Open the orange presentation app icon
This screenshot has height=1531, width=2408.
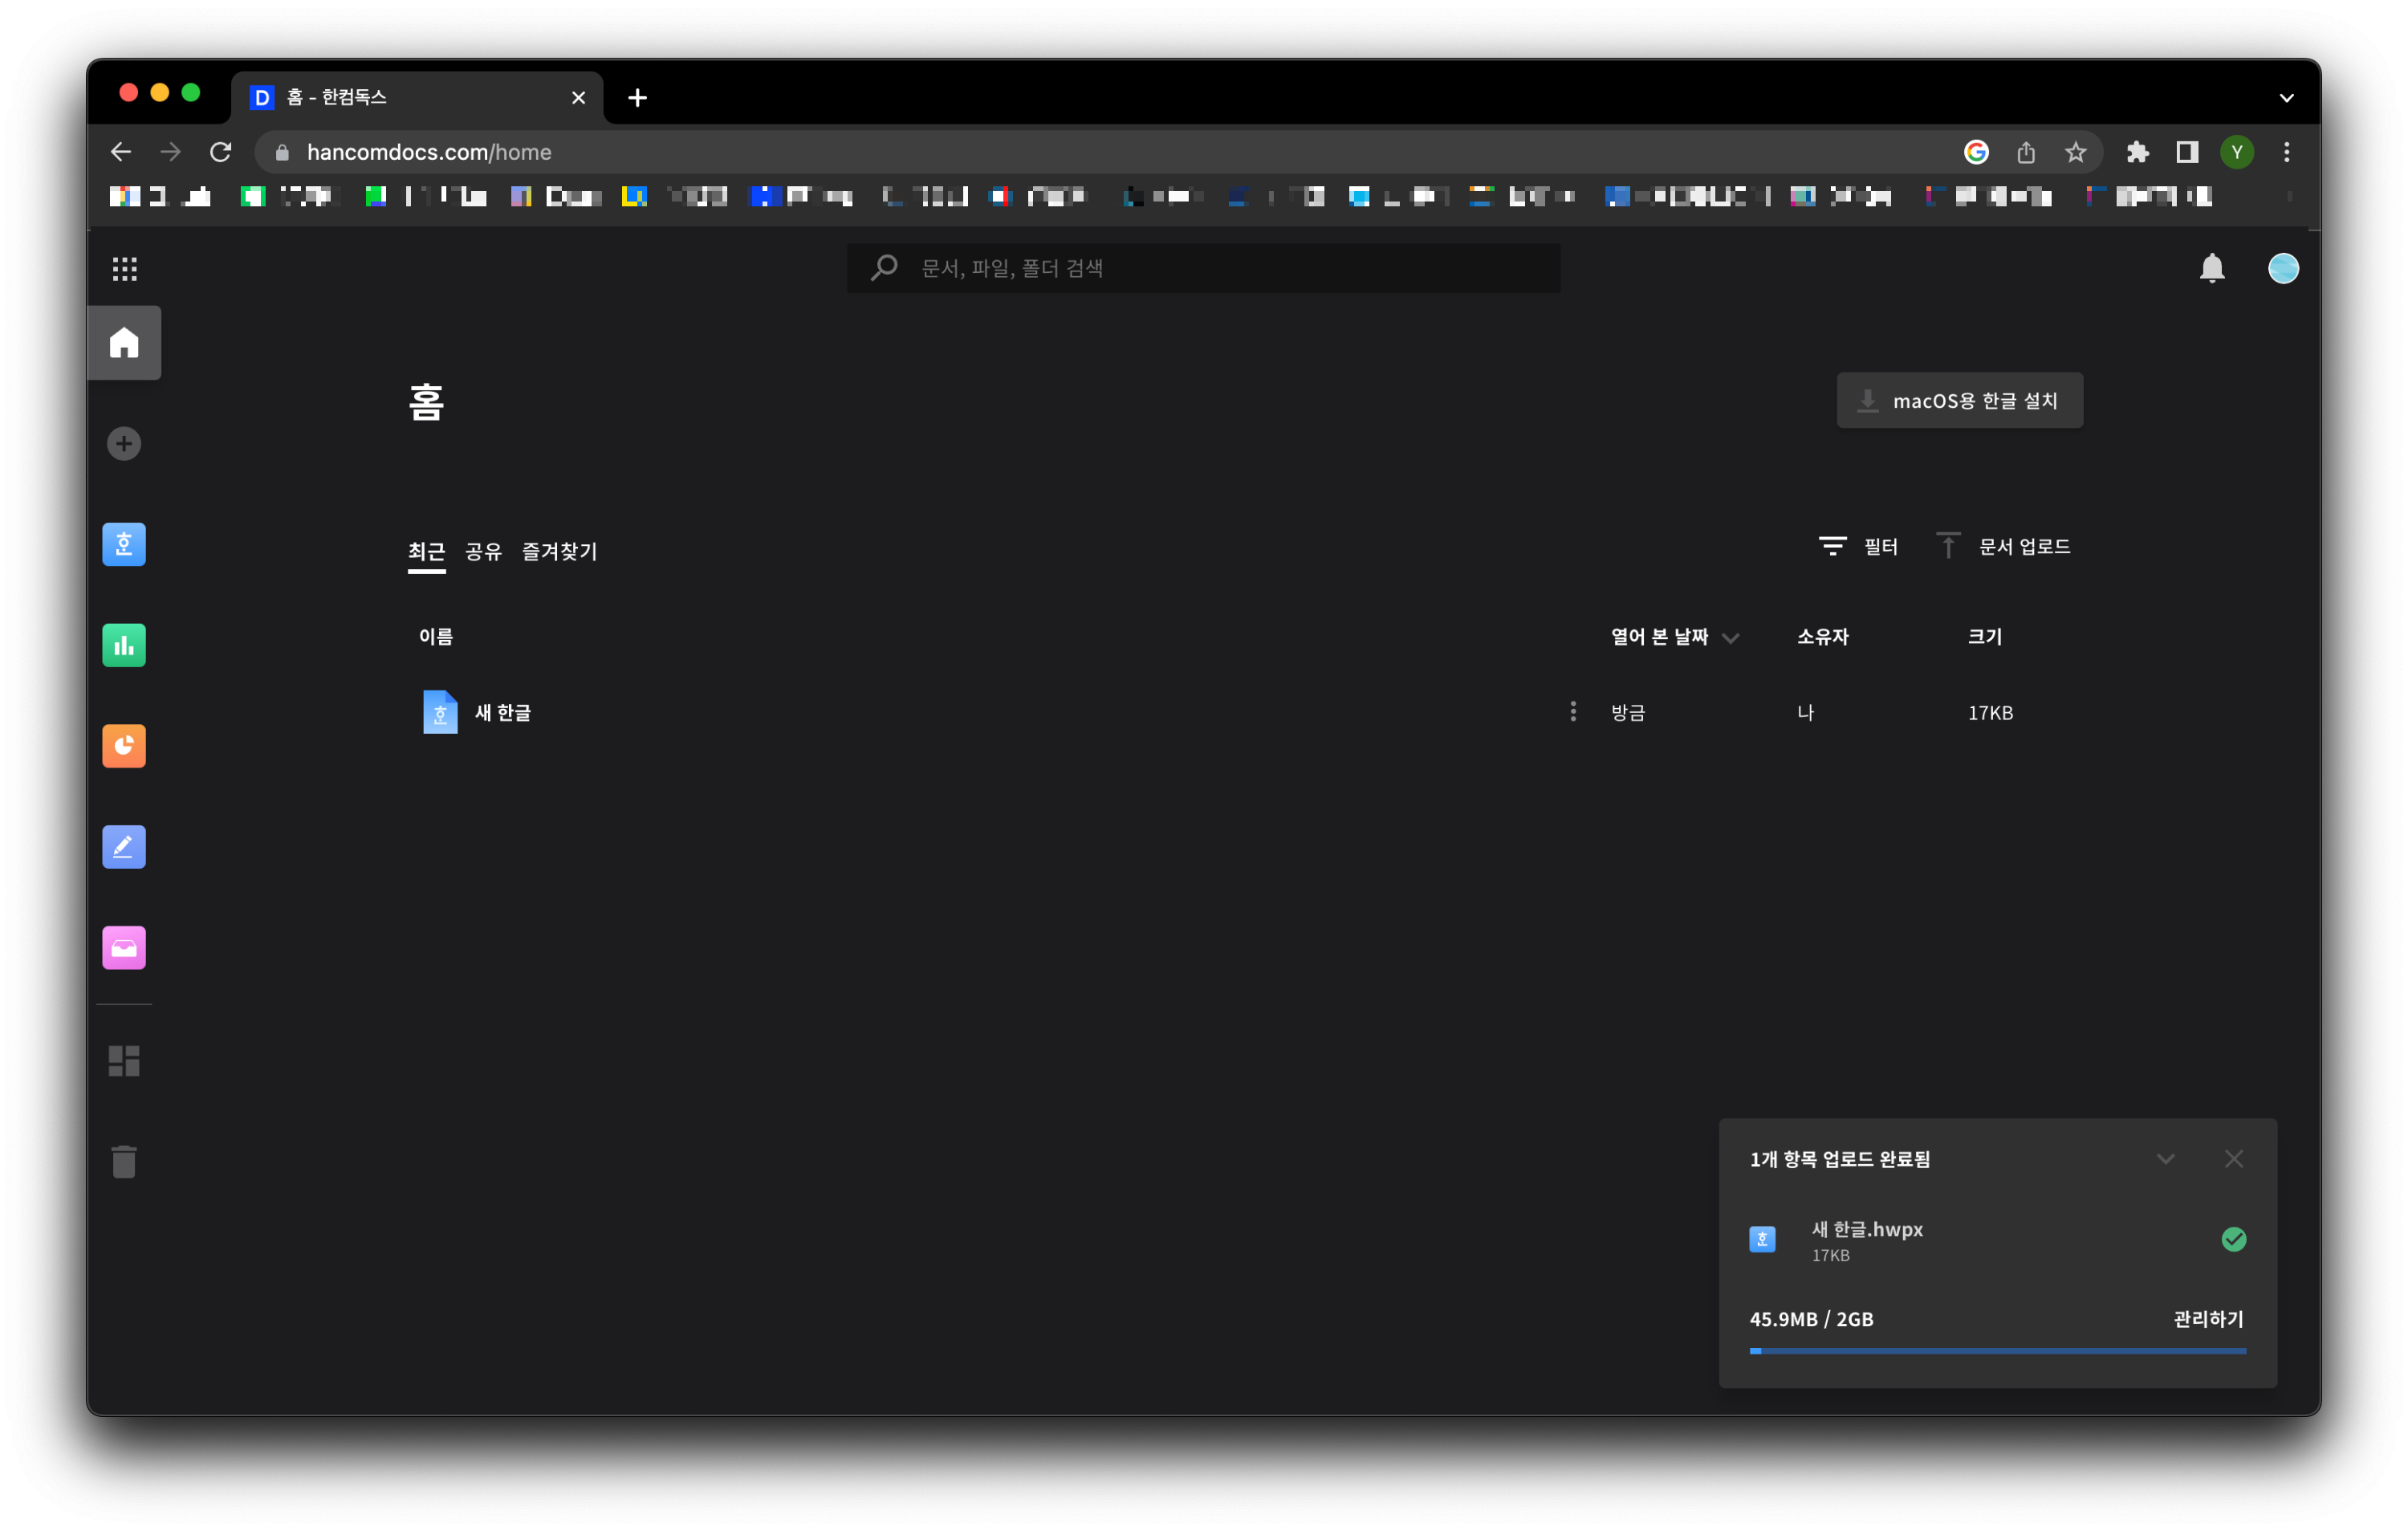tap(124, 746)
